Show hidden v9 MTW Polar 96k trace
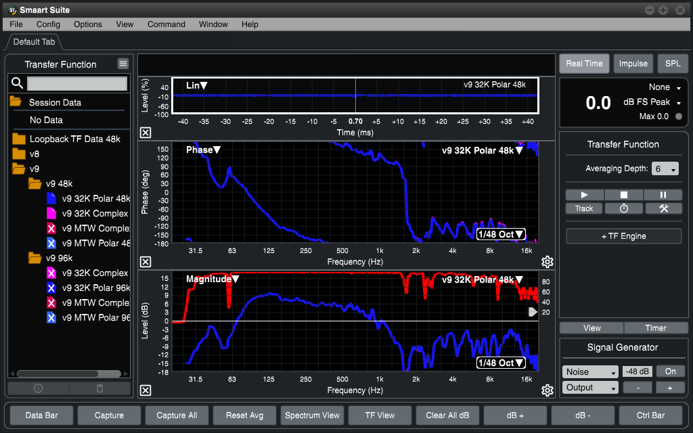This screenshot has height=433, width=693. (51, 317)
